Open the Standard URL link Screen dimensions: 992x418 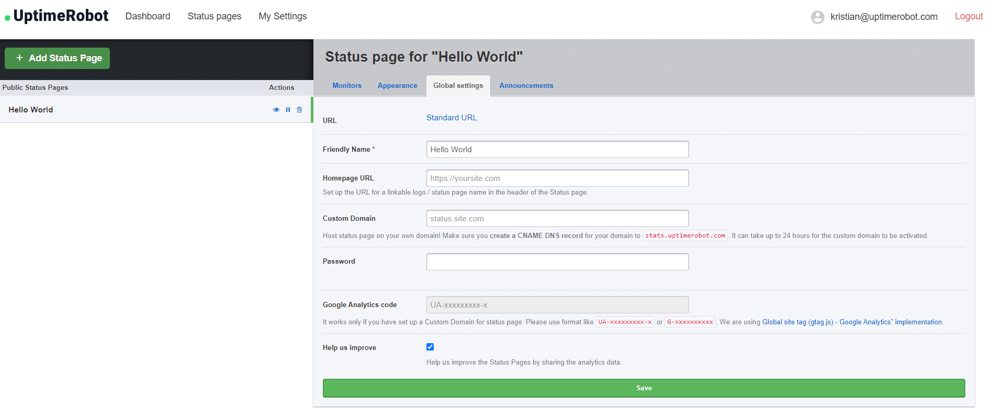click(452, 118)
